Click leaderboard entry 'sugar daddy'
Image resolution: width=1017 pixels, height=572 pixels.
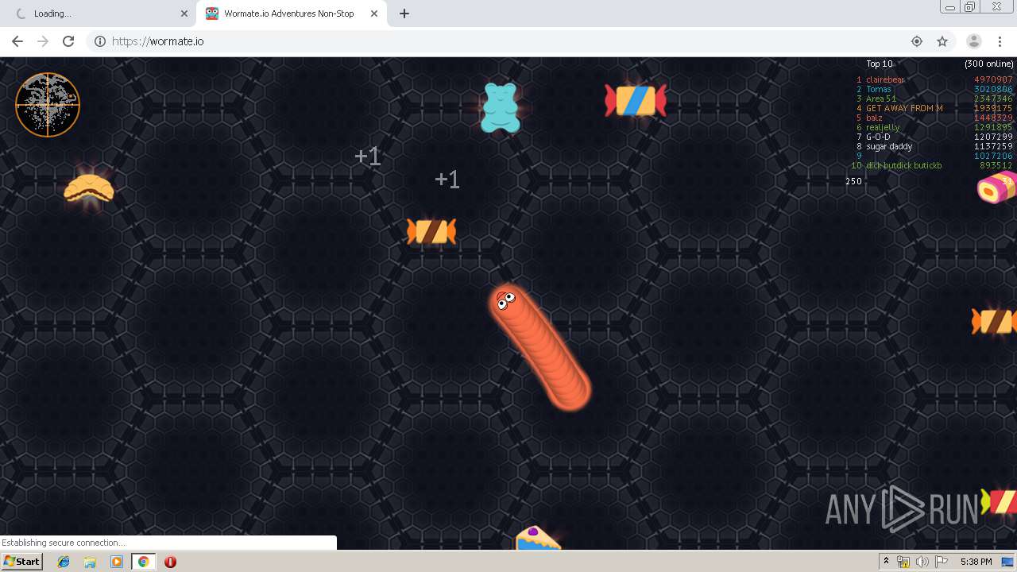(889, 146)
